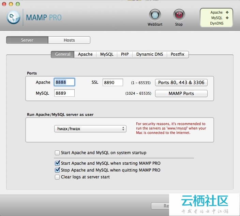240x216 pixels.
Task: Open the WebStart globe icon
Action: click(x=155, y=15)
